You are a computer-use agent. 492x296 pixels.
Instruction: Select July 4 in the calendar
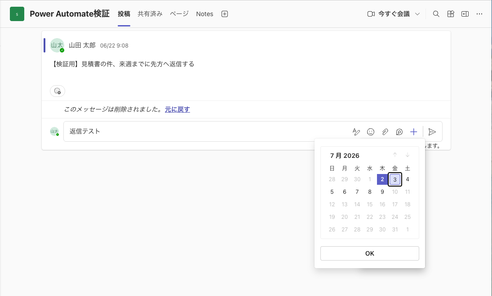click(408, 179)
